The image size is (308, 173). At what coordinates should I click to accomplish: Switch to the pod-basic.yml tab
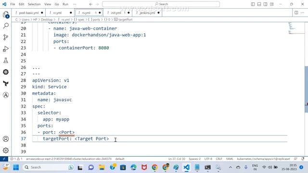29,13
